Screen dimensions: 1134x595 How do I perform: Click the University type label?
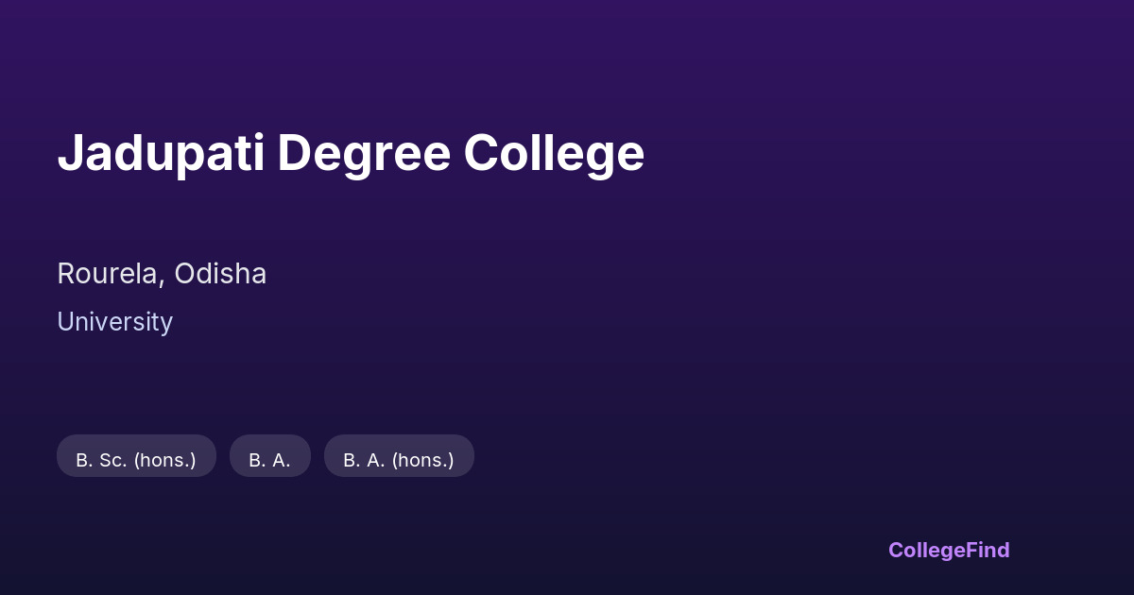coord(114,322)
